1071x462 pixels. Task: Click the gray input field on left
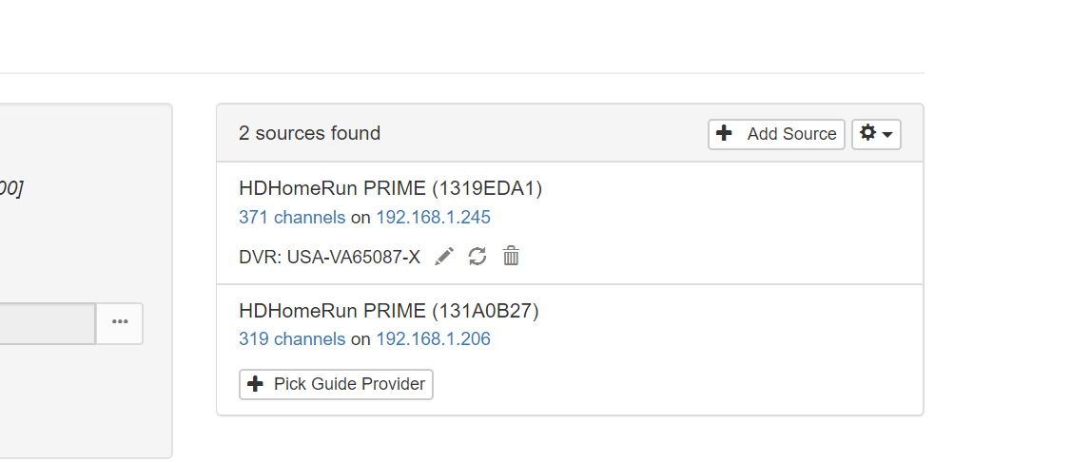[x=48, y=323]
